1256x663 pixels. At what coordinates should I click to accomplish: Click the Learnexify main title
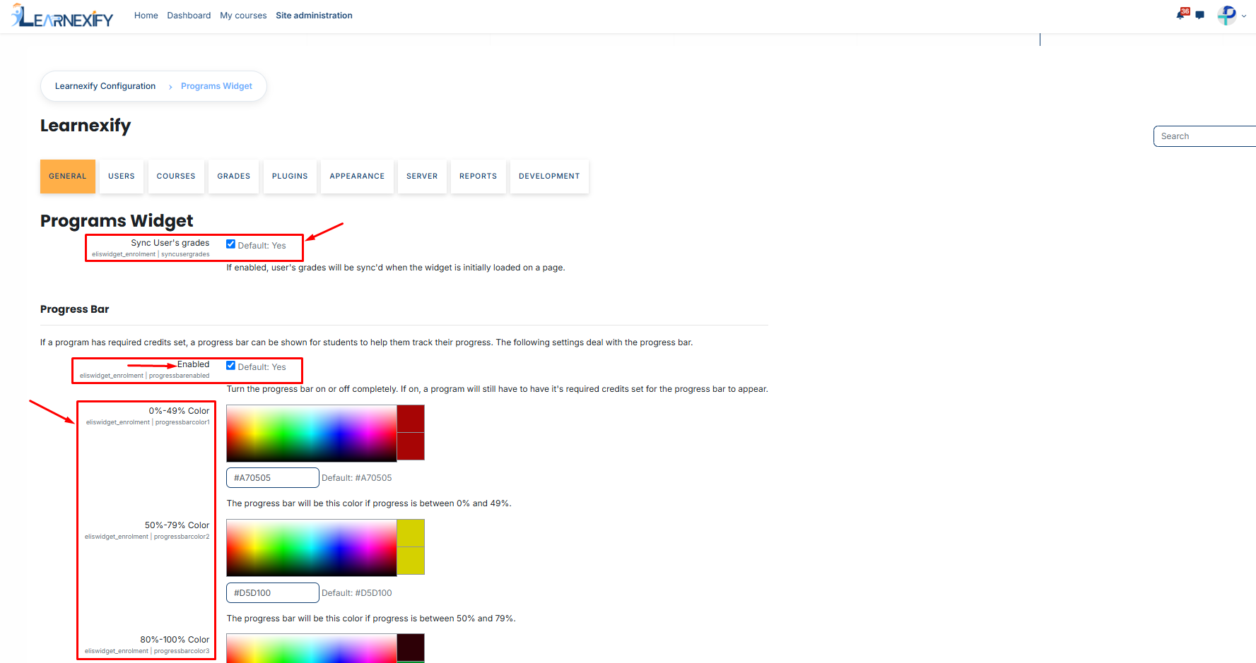click(86, 126)
